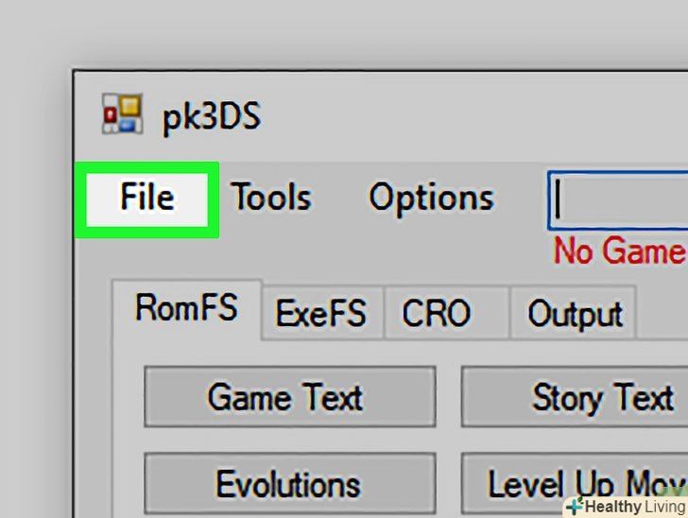Open the Options menu
The width and height of the screenshot is (688, 518).
click(x=431, y=199)
